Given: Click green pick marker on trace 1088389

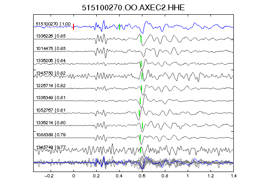Looking at the screenshot, I should tap(140, 138).
